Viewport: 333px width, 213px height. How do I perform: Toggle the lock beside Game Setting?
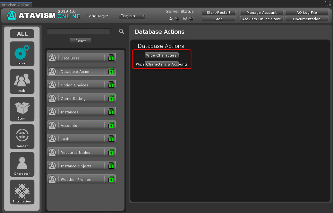[111, 98]
